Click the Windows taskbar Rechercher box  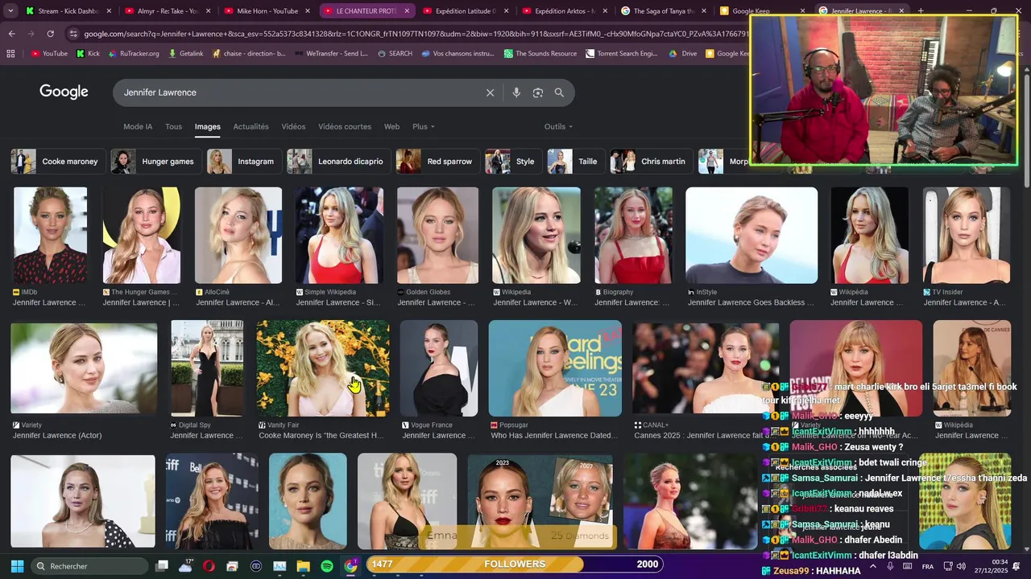click(90, 566)
